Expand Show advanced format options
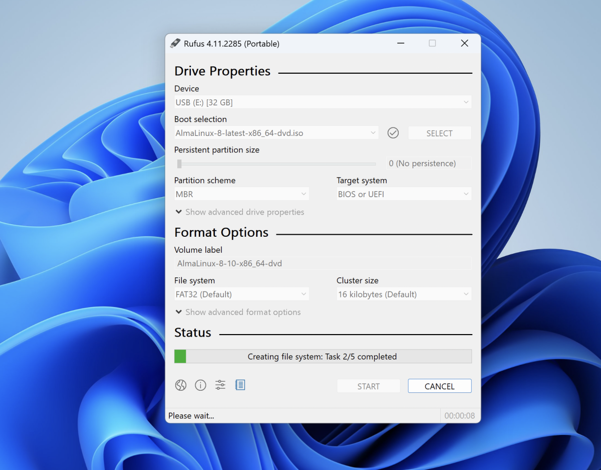 tap(238, 312)
